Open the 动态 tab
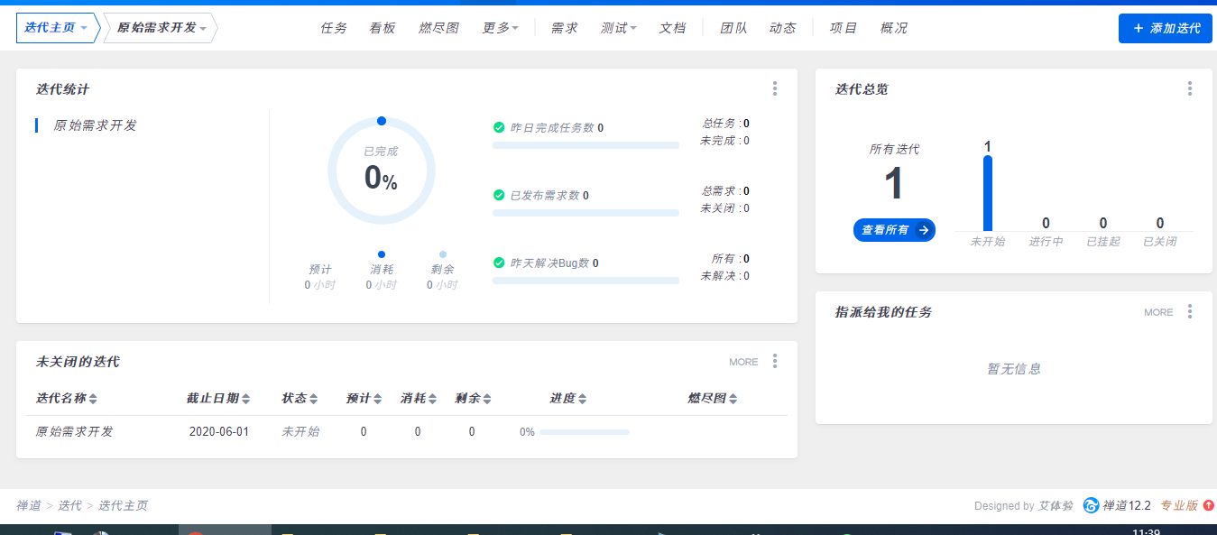The width and height of the screenshot is (1217, 535). click(x=782, y=28)
